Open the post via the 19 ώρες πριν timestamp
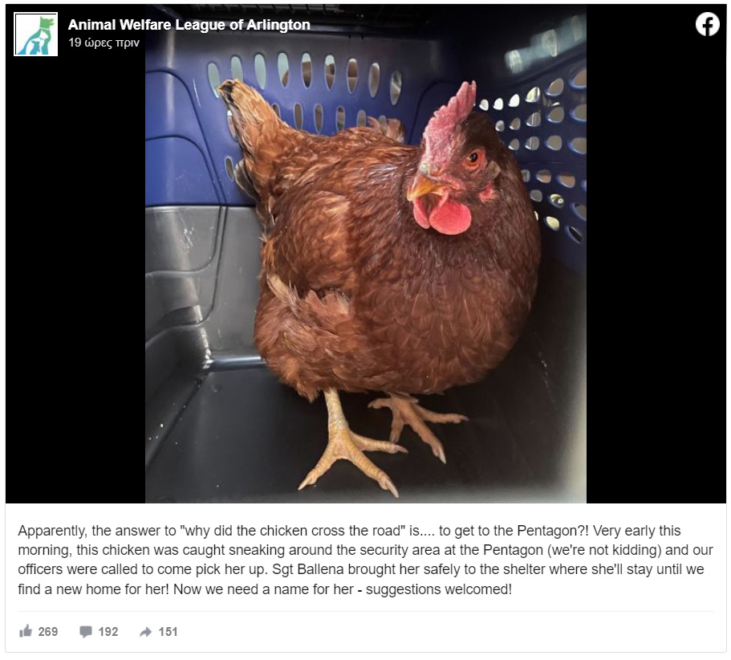Image resolution: width=731 pixels, height=660 pixels. pos(104,43)
